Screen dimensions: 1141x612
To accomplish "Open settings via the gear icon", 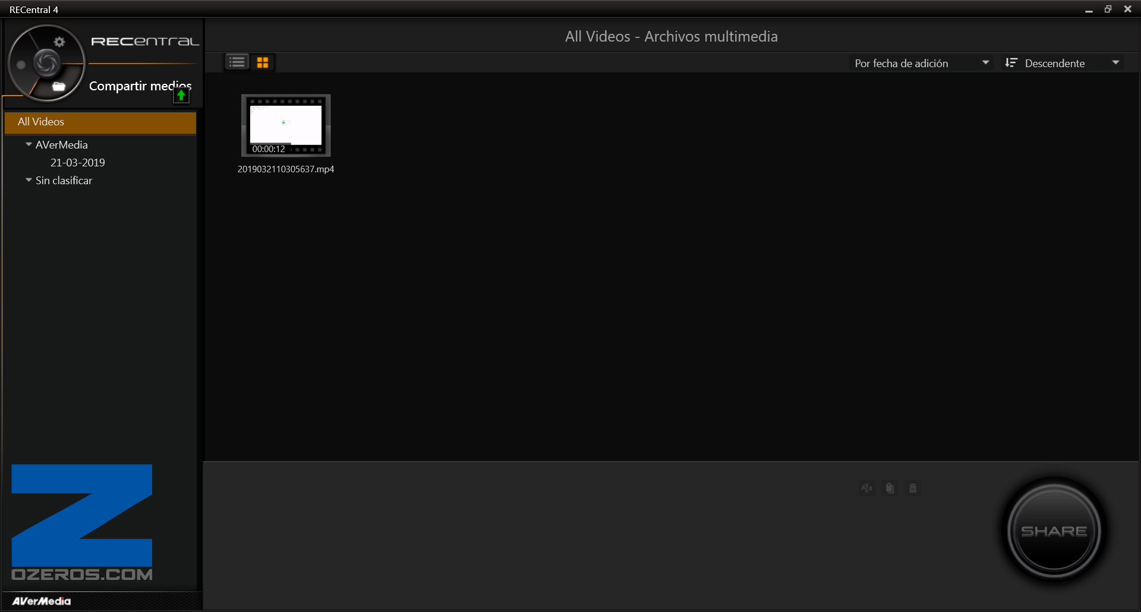I will (x=59, y=42).
